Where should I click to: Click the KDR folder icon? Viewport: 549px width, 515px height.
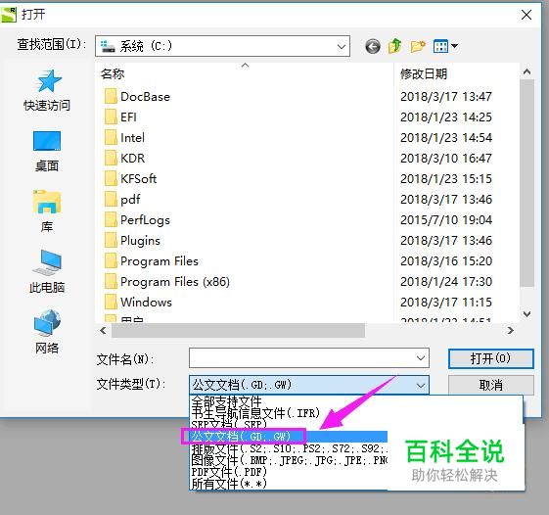point(111,158)
